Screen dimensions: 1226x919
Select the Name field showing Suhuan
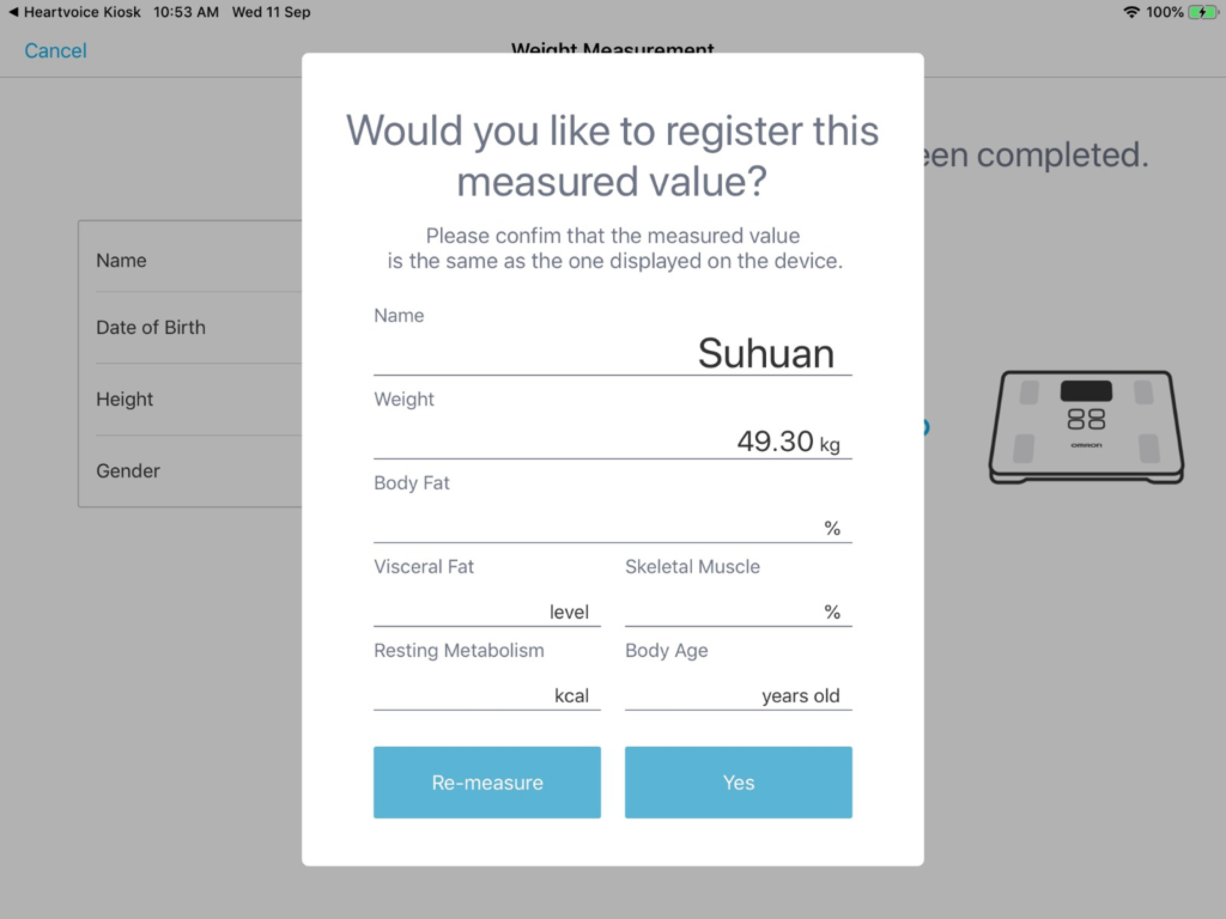pos(613,354)
